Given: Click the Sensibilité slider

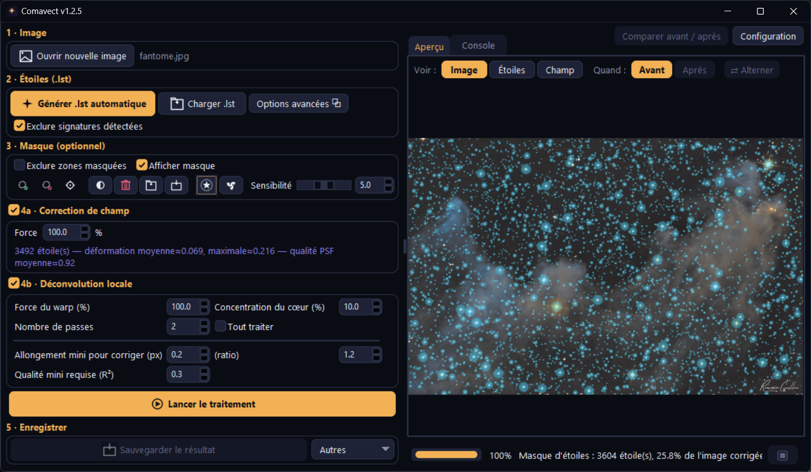Looking at the screenshot, I should tap(324, 185).
